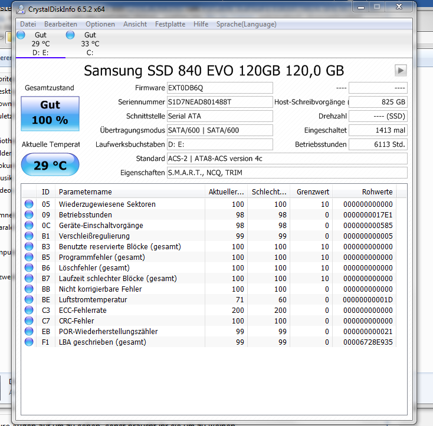This screenshot has height=426, width=433.
Task: Click the Aktueller... column header
Action: pyautogui.click(x=226, y=191)
